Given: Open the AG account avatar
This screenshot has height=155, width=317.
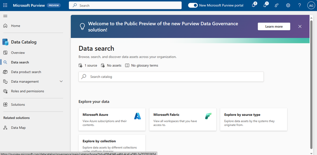Looking at the screenshot, I should pos(311,5).
